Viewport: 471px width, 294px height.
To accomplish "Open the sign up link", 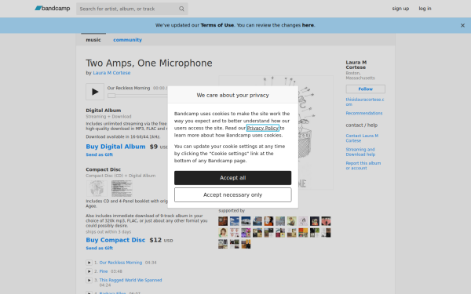I will (400, 9).
